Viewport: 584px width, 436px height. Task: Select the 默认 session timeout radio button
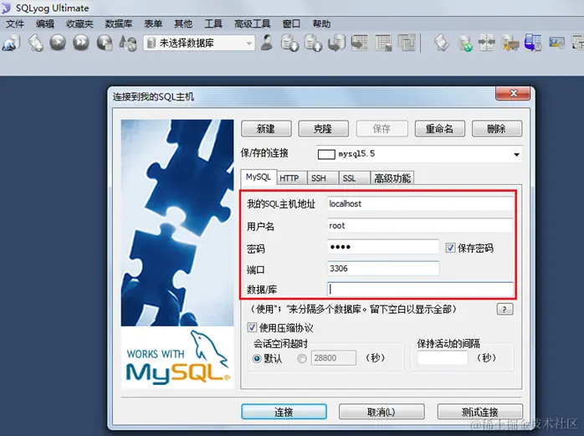point(257,358)
